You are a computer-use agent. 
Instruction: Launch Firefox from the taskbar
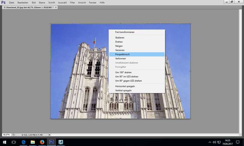point(42,142)
